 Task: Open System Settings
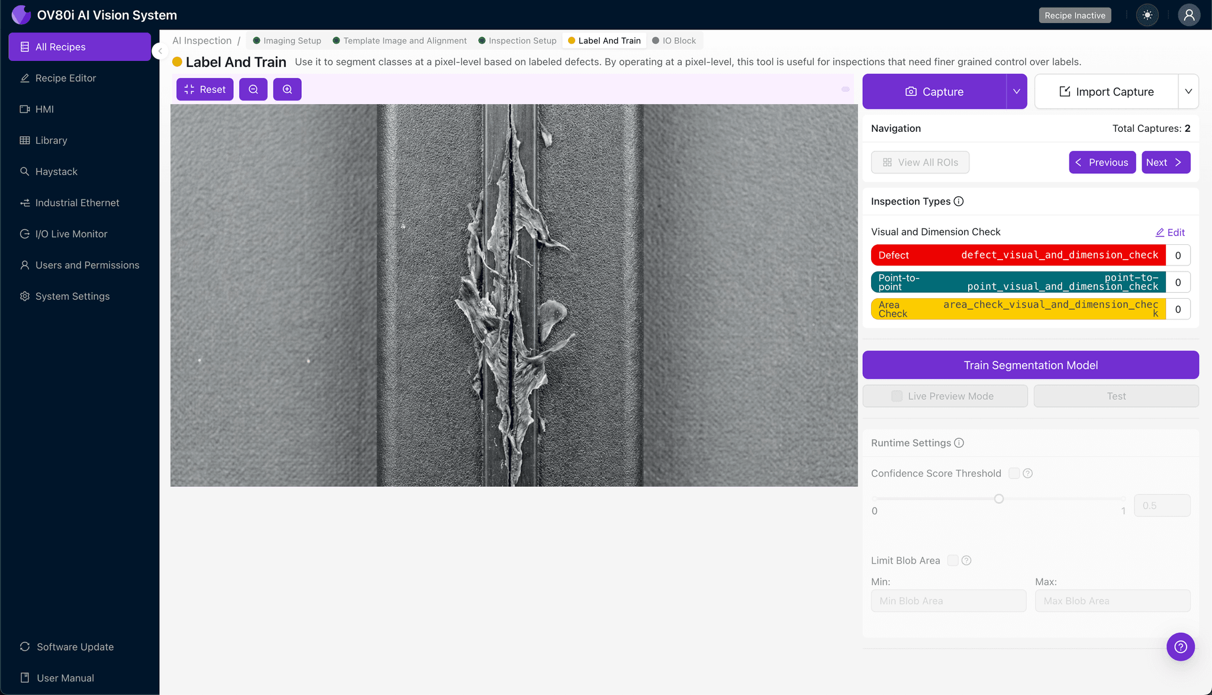[x=80, y=296]
